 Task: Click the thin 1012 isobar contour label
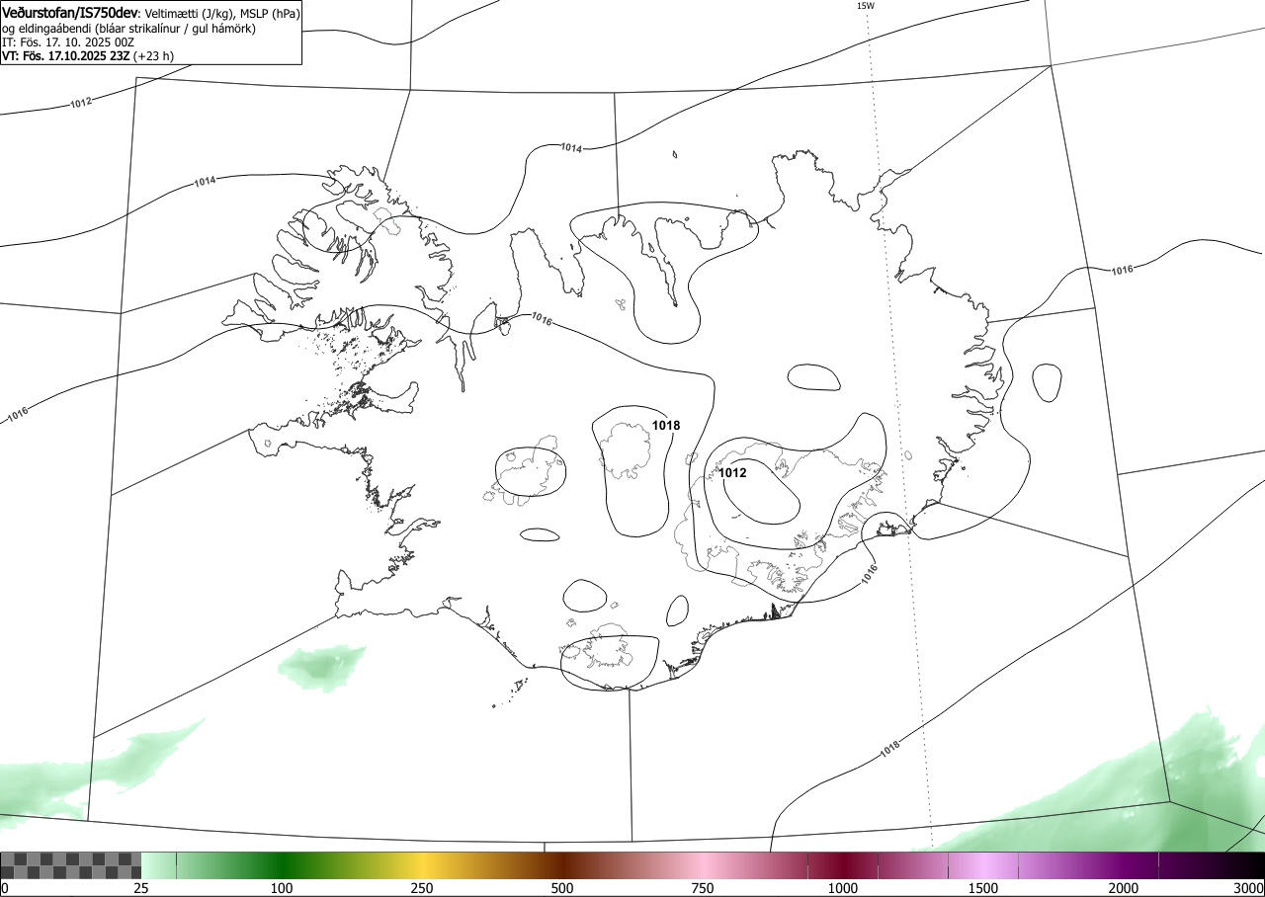[81, 102]
